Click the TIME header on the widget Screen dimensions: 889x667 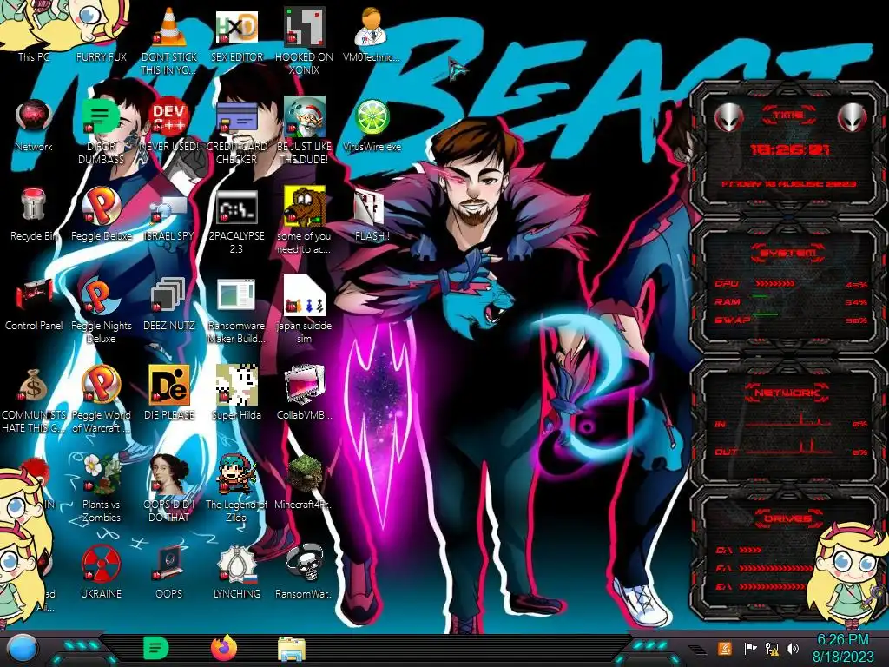788,115
